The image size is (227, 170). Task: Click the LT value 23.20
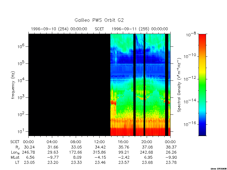pyautogui.click(x=53, y=162)
